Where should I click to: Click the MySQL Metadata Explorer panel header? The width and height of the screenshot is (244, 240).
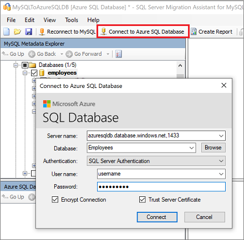click(x=93, y=44)
